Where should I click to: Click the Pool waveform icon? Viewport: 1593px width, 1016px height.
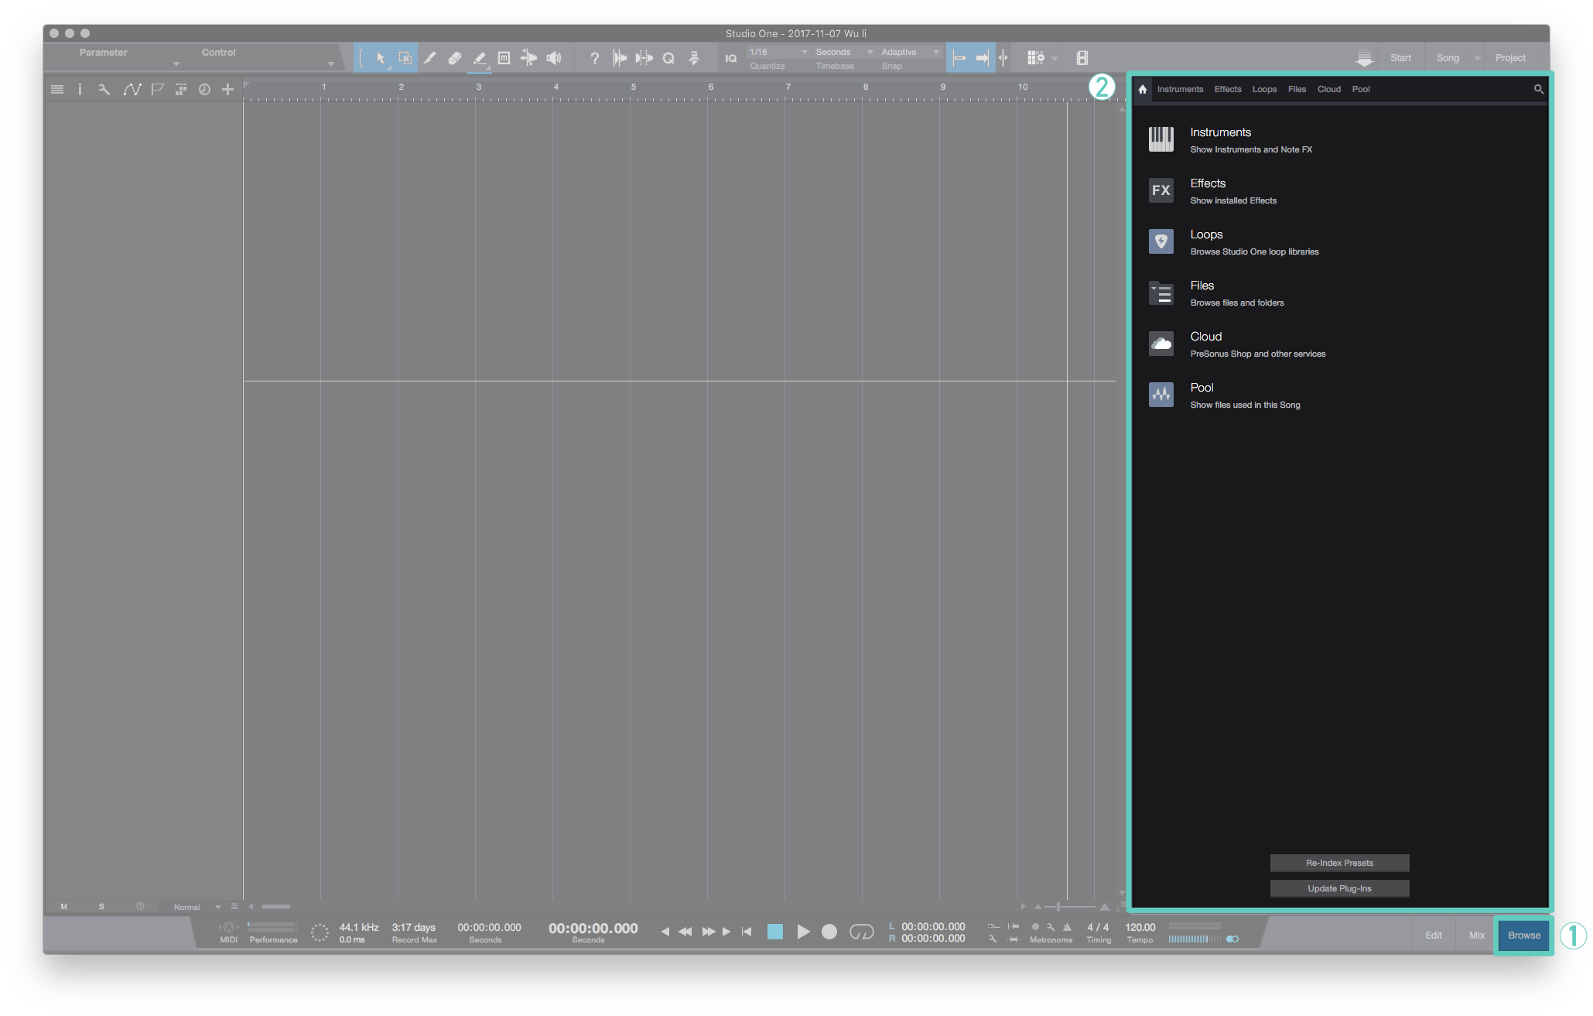(x=1161, y=395)
